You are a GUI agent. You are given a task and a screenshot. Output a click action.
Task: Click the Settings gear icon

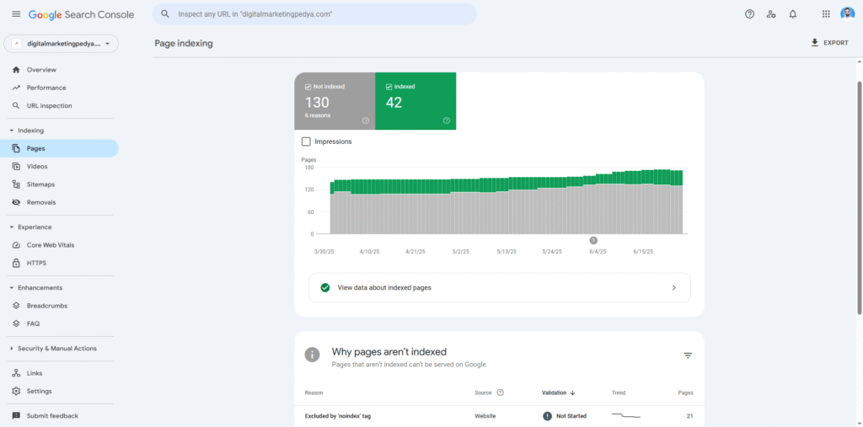(16, 392)
